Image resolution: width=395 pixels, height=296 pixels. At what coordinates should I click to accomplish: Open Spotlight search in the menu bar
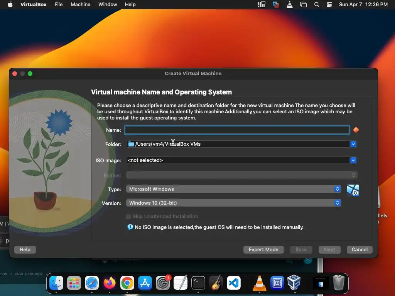tap(317, 5)
